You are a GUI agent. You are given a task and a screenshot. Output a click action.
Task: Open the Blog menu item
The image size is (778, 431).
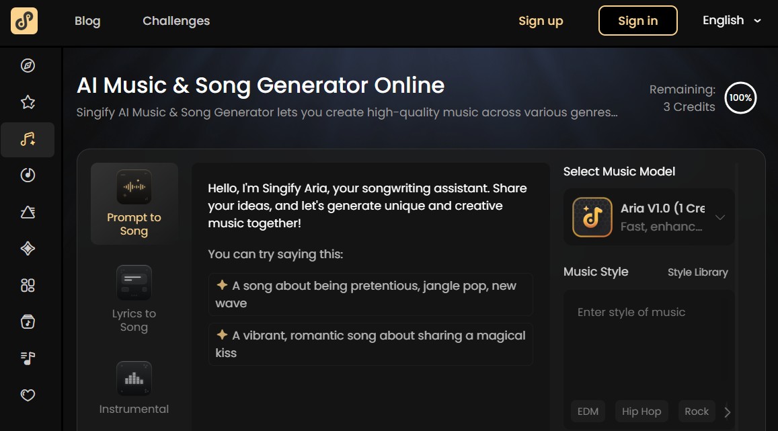(87, 21)
